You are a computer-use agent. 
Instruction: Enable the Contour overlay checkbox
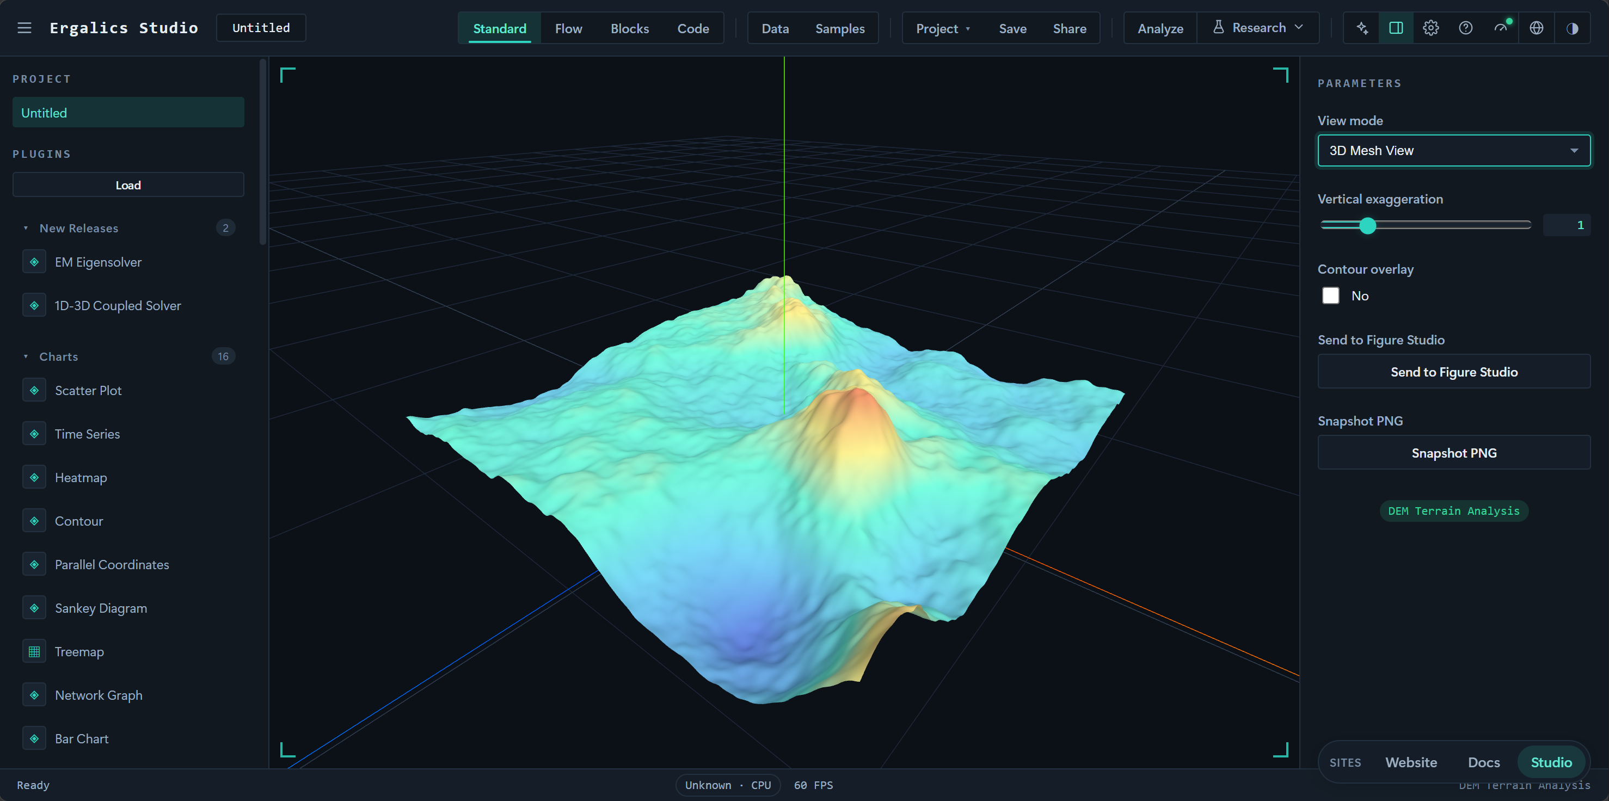point(1331,295)
